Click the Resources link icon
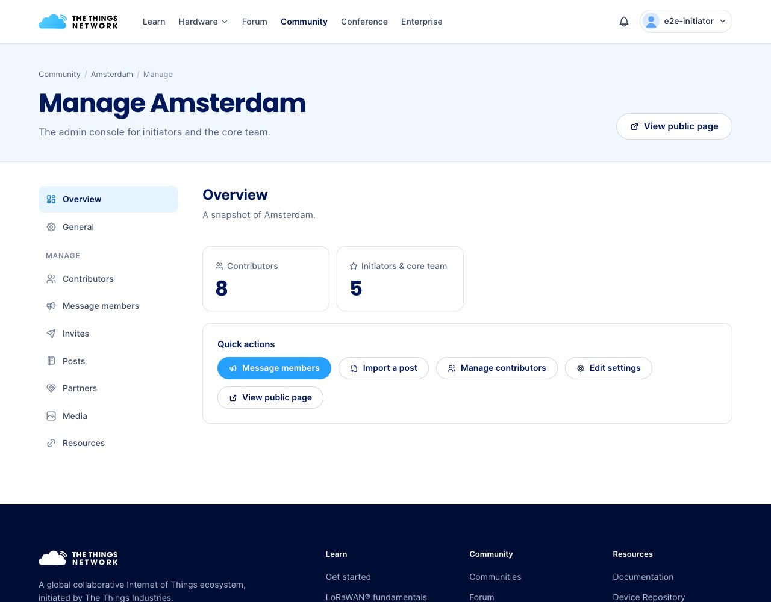 tap(51, 443)
